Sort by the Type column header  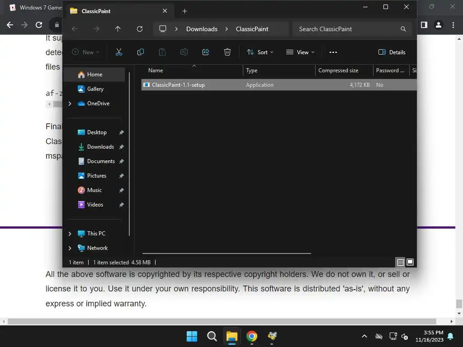tap(279, 70)
